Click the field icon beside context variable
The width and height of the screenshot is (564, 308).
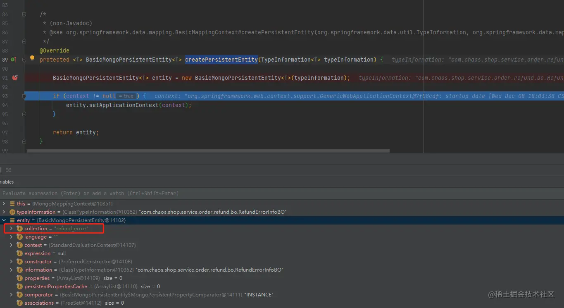[19, 245]
